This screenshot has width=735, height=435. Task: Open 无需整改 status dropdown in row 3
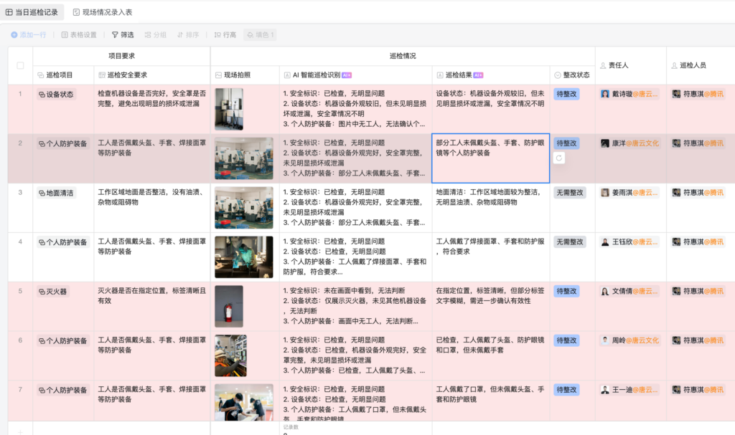click(570, 193)
